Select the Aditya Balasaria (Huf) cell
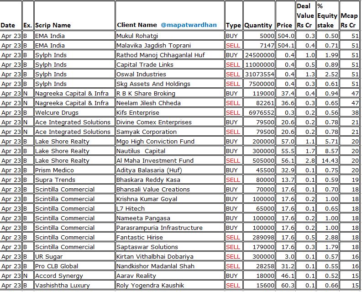362x292 pixels. click(170, 170)
